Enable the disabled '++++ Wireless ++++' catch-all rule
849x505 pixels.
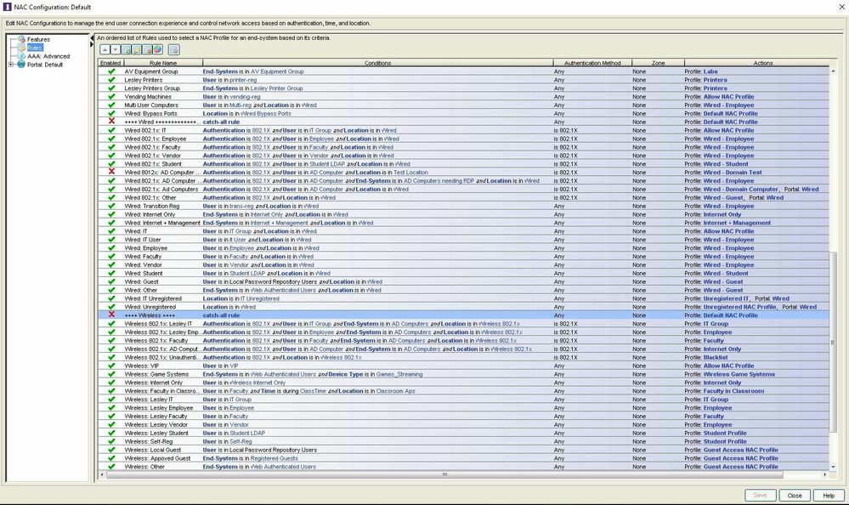111,315
